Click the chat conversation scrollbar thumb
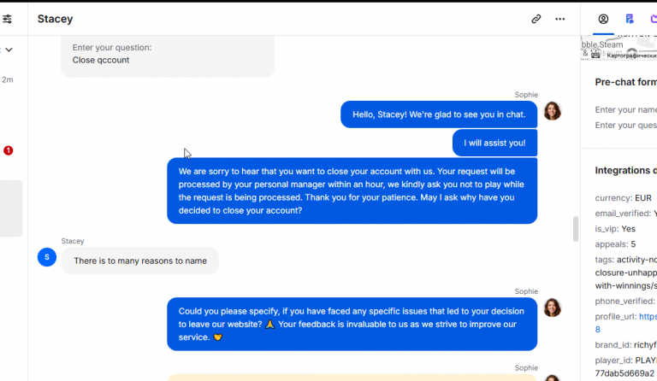 576,229
